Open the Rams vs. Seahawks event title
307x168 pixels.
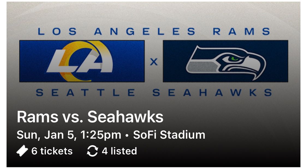point(90,117)
